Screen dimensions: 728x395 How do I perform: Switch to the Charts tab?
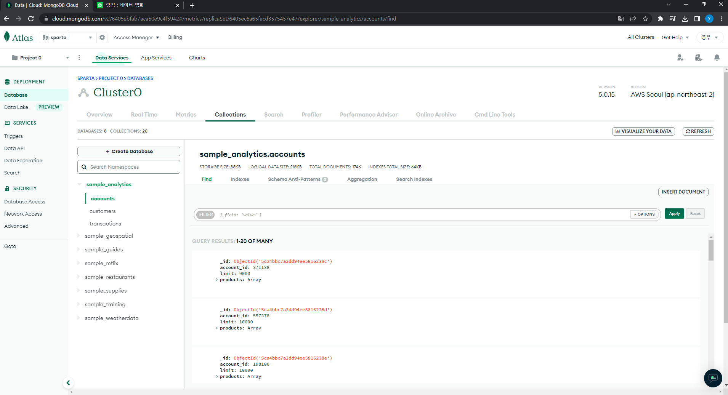coord(197,58)
